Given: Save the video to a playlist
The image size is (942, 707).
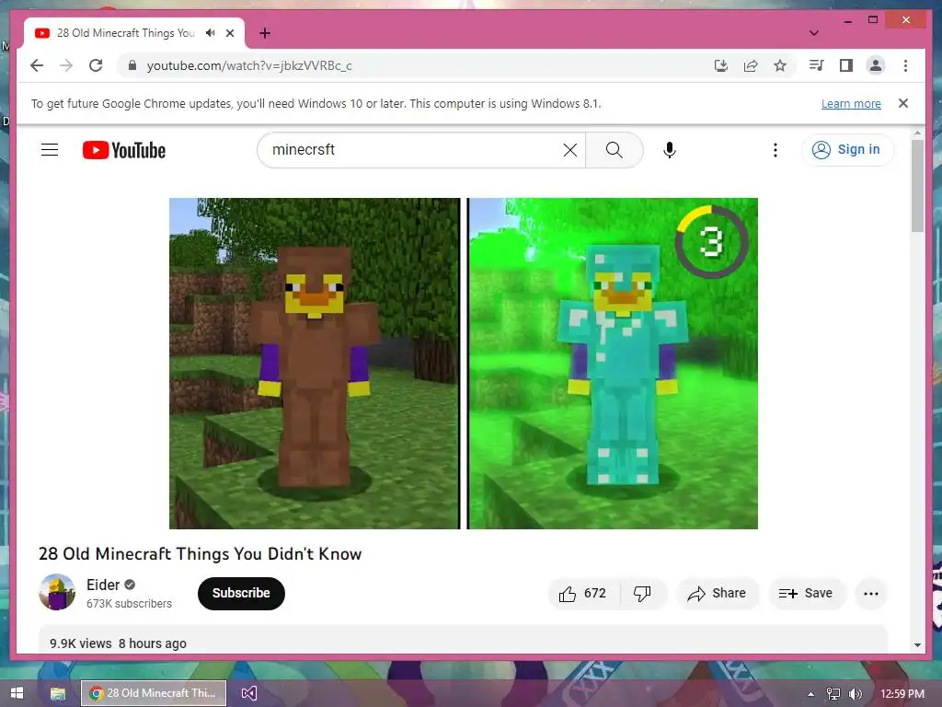Looking at the screenshot, I should (806, 594).
